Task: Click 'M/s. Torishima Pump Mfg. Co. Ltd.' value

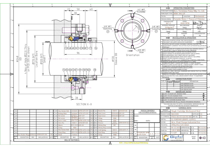Action: click(189, 11)
